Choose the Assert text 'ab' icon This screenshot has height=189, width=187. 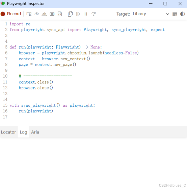pos(44,14)
